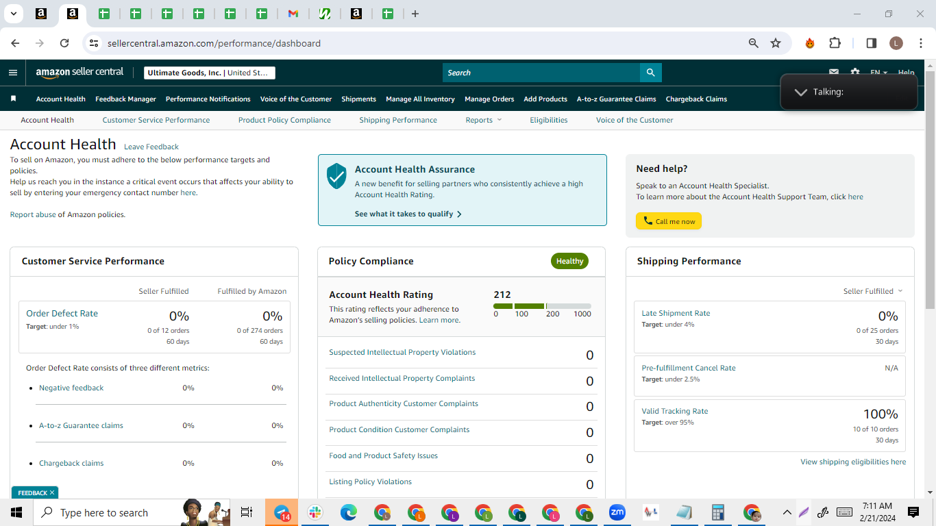Image resolution: width=936 pixels, height=526 pixels.
Task: Focus the Seller Central search field
Action: pos(541,73)
